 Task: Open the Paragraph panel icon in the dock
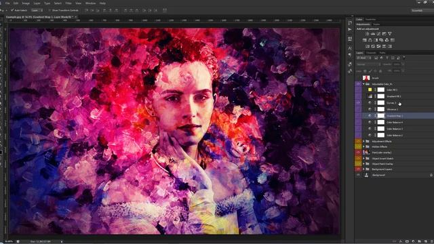coord(350,55)
